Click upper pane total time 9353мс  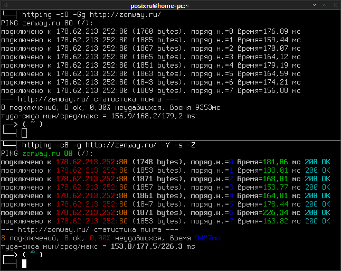pos(207,108)
